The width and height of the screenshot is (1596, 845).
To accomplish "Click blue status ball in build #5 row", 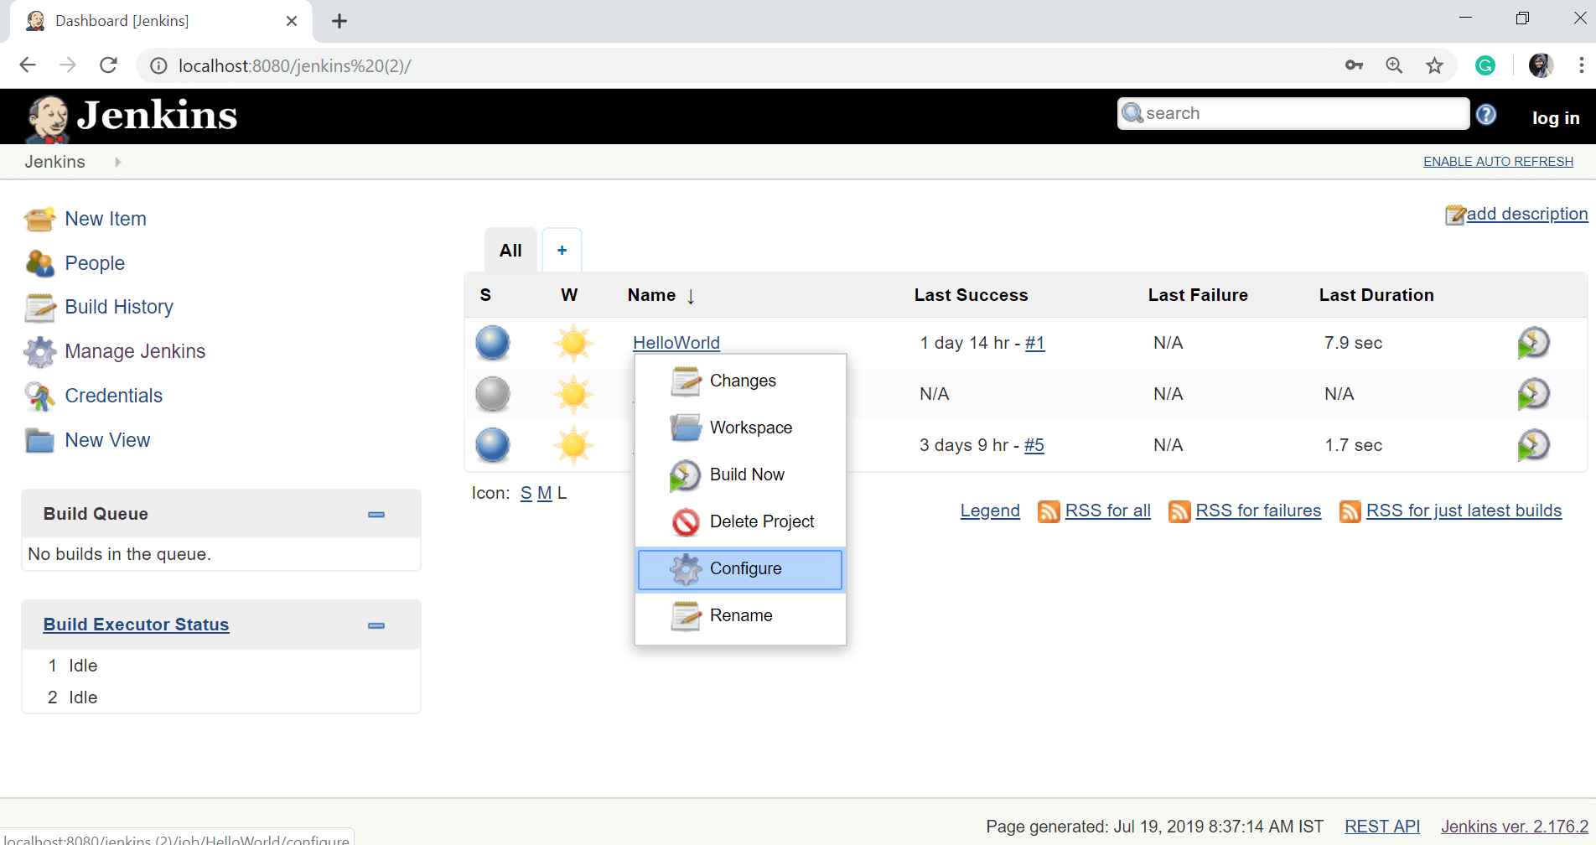I will tap(493, 445).
